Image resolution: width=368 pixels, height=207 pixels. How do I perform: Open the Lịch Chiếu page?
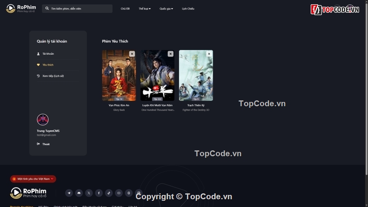coord(188,9)
